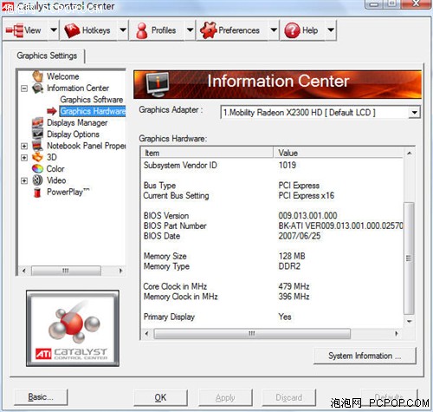Click the Video film reel icon

[x=37, y=180]
